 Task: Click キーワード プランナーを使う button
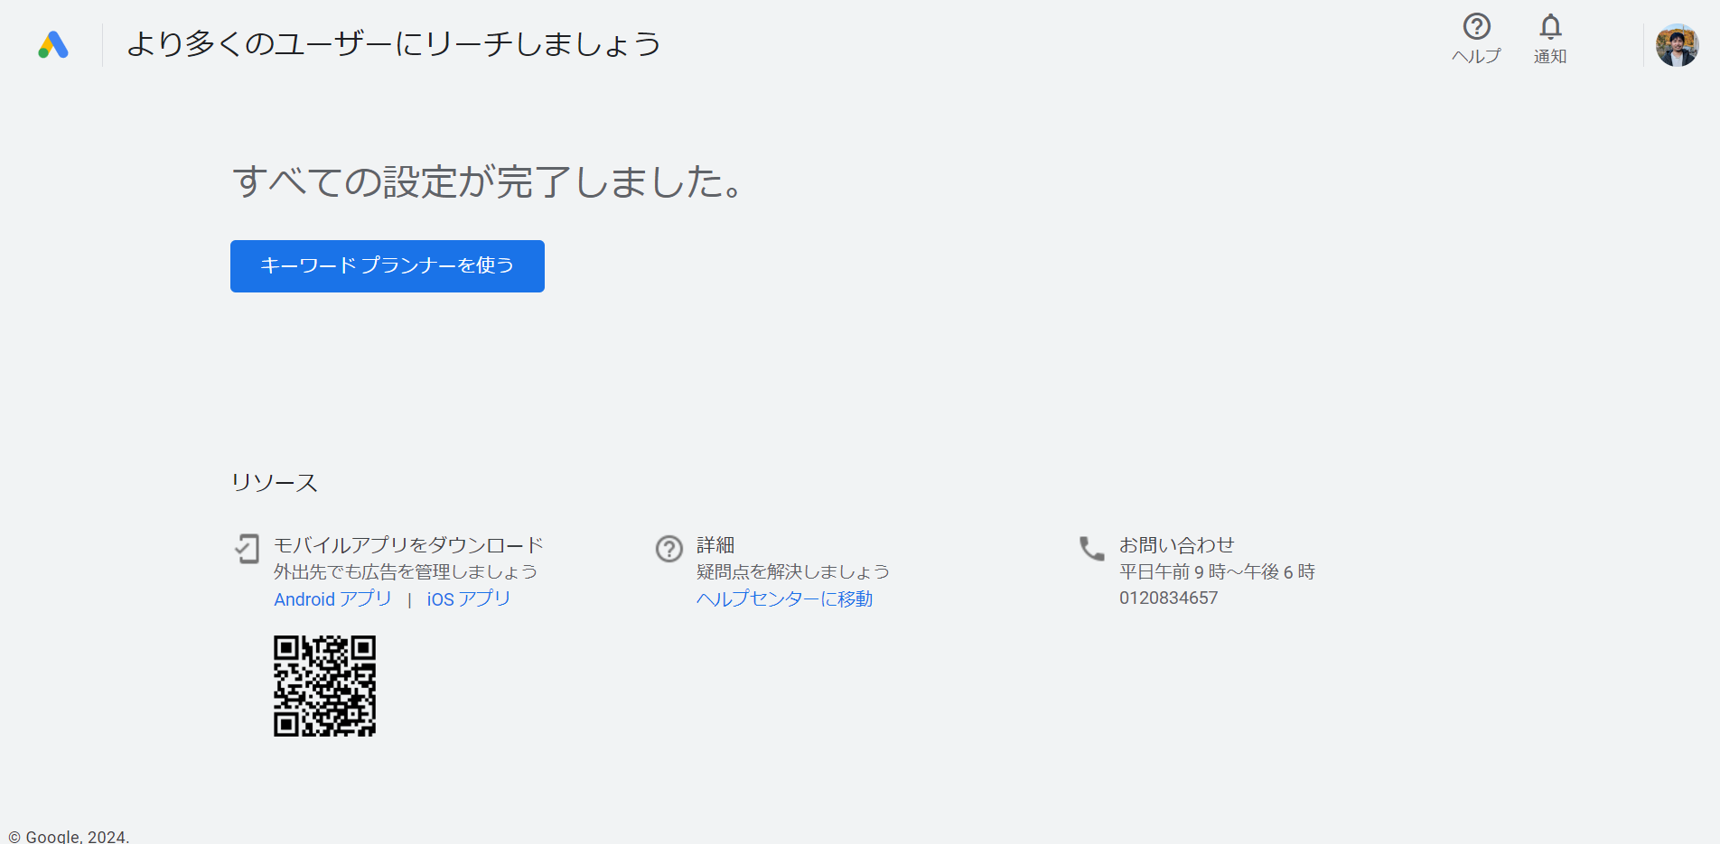tap(388, 266)
